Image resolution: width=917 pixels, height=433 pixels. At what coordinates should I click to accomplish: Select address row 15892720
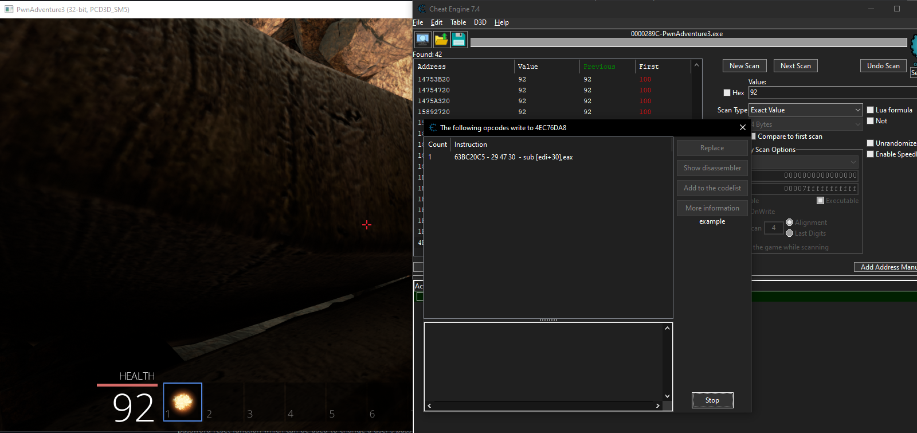[x=553, y=112]
